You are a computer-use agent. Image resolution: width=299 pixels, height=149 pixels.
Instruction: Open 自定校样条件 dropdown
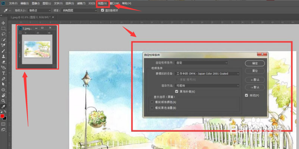tap(201, 63)
